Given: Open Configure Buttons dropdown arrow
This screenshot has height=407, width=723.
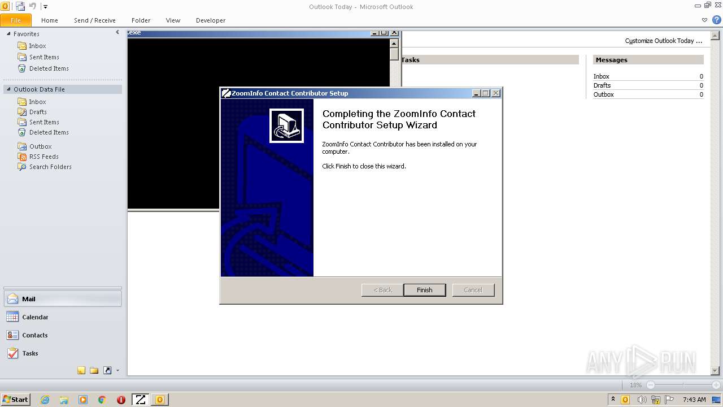Looking at the screenshot, I should (x=117, y=371).
